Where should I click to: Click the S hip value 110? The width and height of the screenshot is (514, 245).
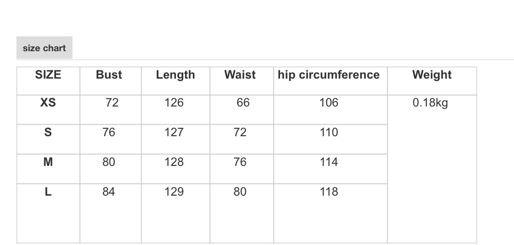click(329, 133)
